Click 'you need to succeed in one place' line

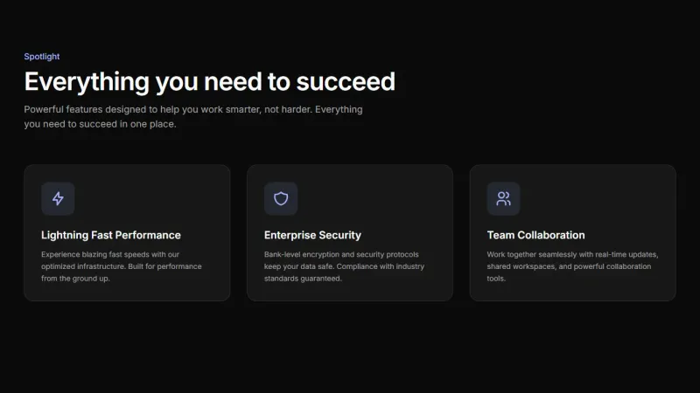tap(100, 124)
